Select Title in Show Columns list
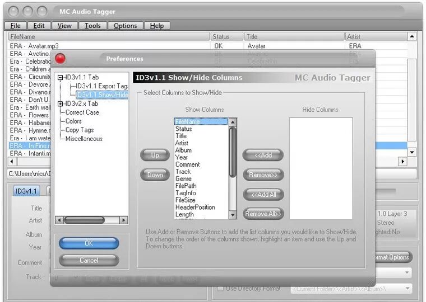This screenshot has height=302, width=426. tap(201, 136)
